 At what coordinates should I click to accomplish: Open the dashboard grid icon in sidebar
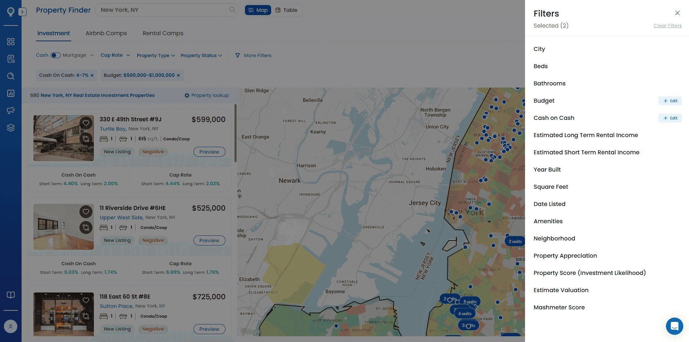coord(11,42)
